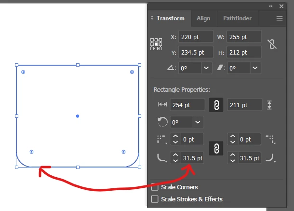
Task: Increase the bottom-left corner radius
Action: click(175, 155)
